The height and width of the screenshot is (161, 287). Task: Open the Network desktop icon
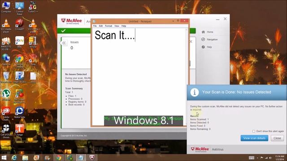coord(6,59)
